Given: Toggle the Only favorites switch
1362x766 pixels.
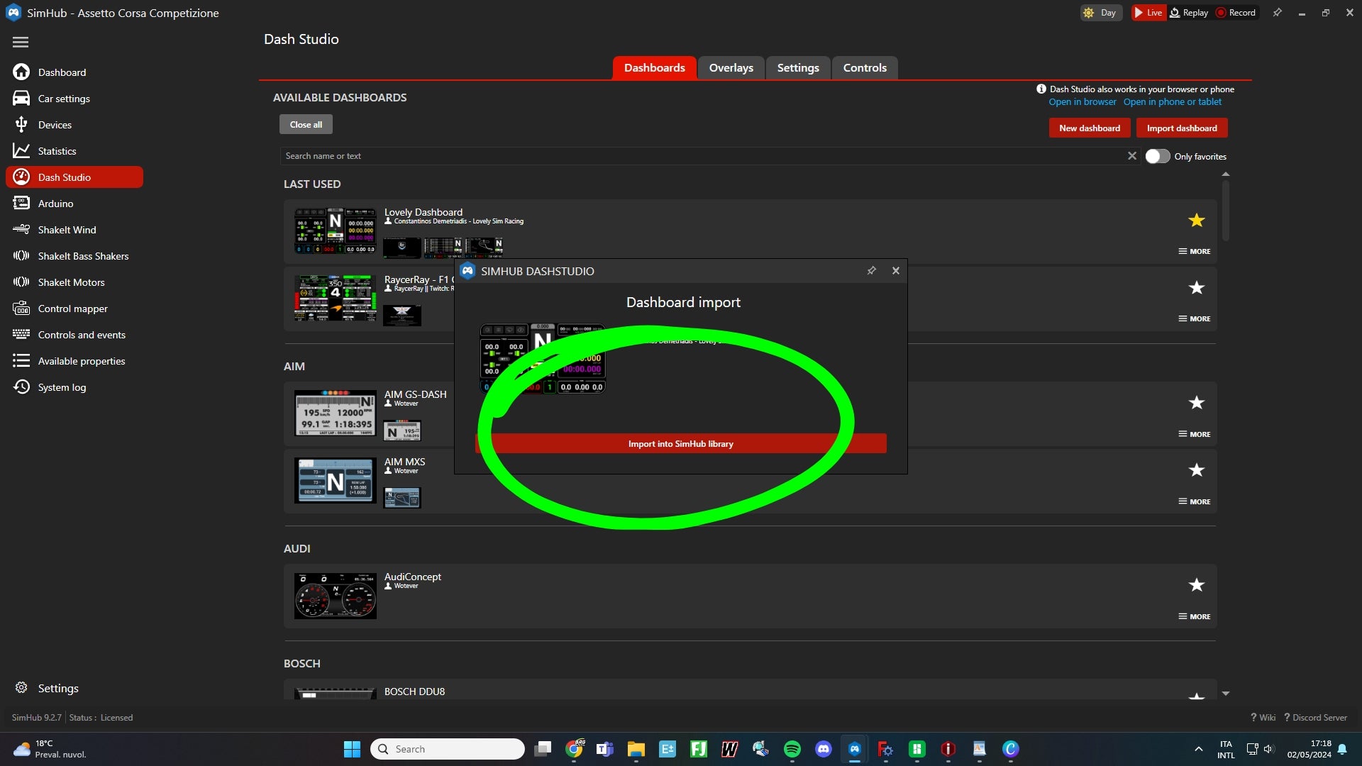Looking at the screenshot, I should 1157,156.
